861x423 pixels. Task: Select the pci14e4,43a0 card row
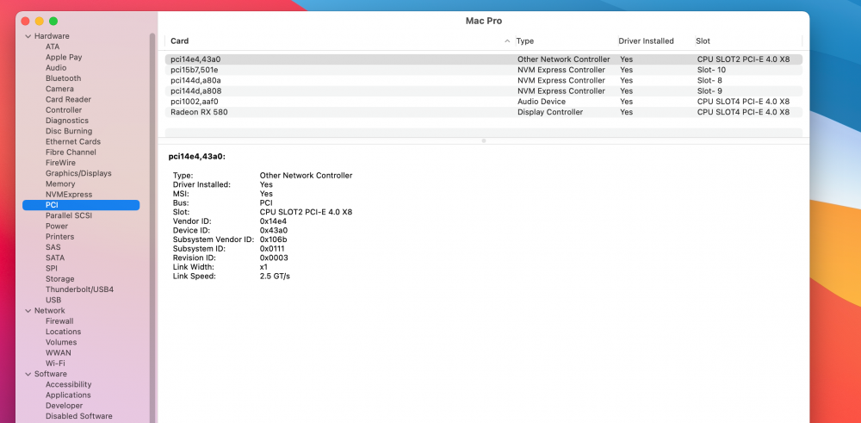click(x=484, y=59)
